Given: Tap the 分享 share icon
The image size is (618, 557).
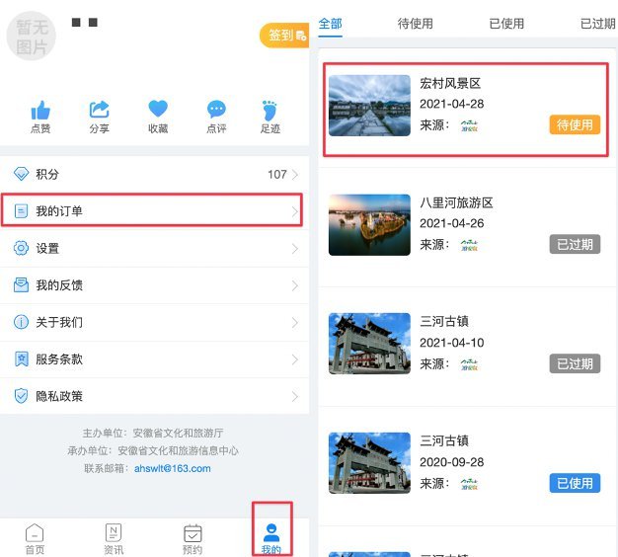Looking at the screenshot, I should tap(100, 110).
